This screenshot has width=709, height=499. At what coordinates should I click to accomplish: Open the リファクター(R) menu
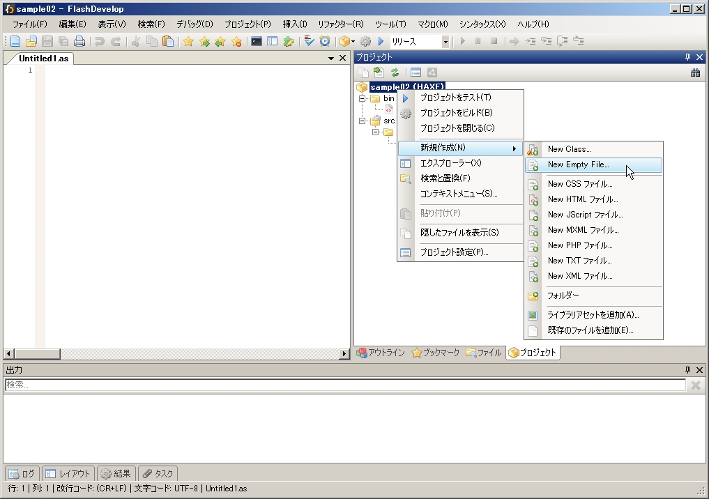point(340,24)
